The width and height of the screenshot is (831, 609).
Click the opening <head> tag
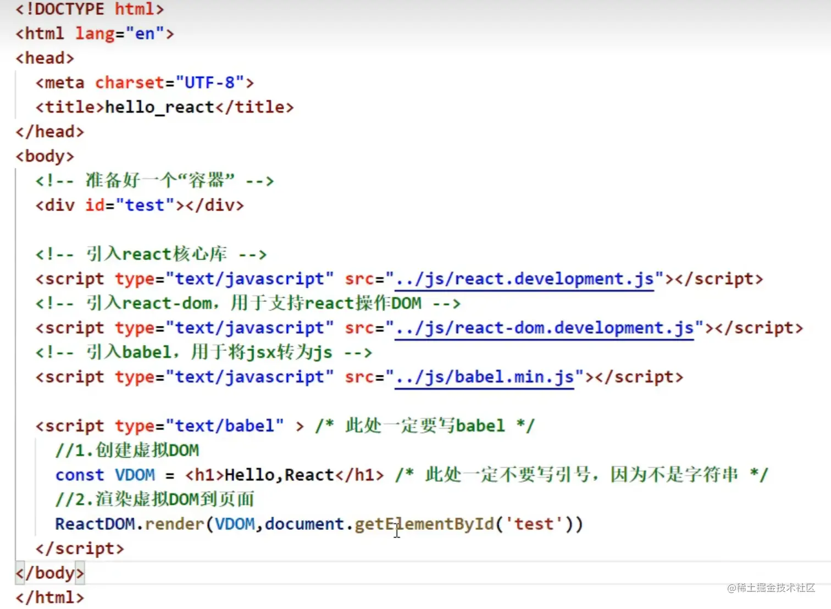coord(45,58)
